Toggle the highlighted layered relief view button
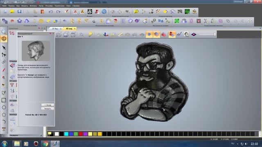 tap(156, 34)
